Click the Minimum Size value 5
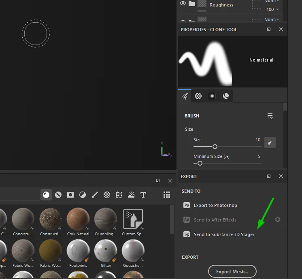This screenshot has height=279, width=302. (259, 156)
